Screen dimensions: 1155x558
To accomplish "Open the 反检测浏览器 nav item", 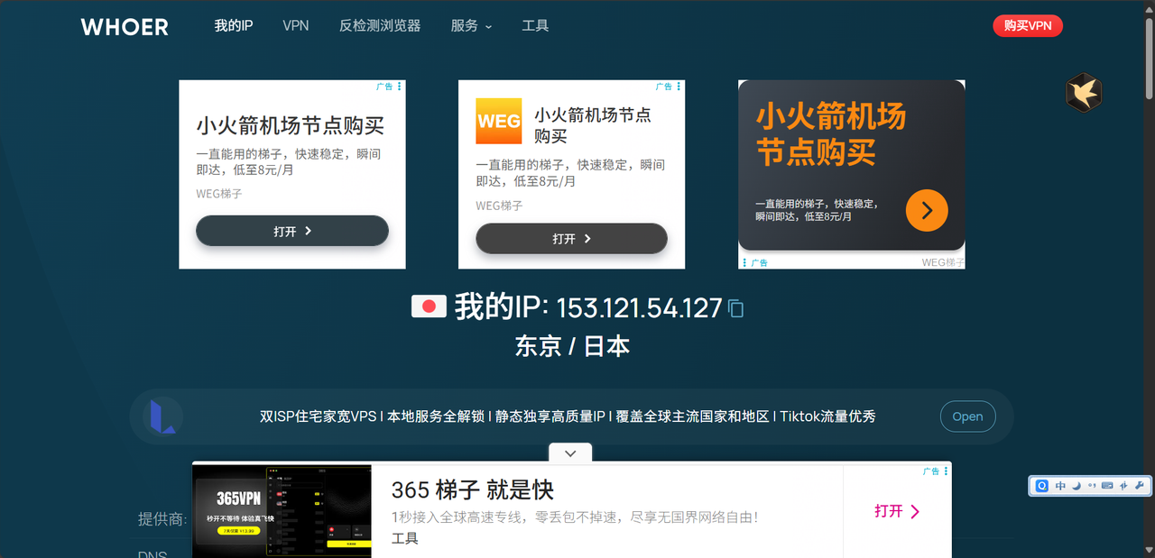I will (x=380, y=26).
